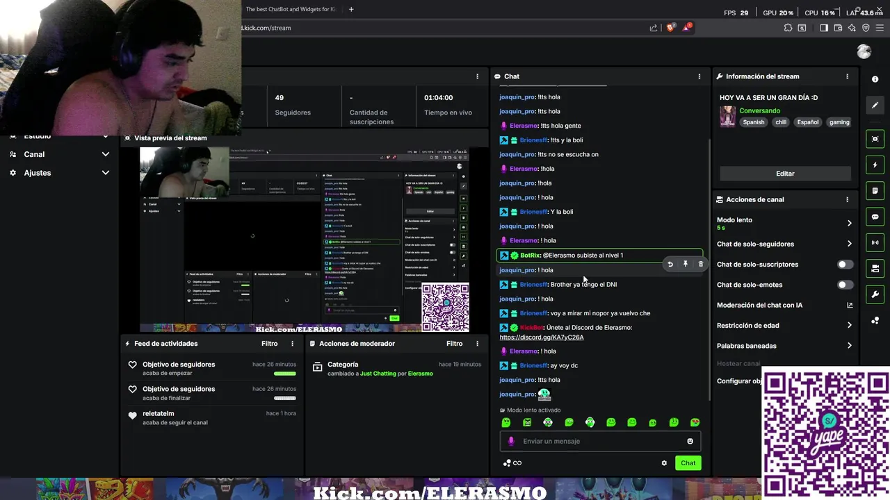890x500 pixels.
Task: Open Feed de actividades three-dot menu
Action: point(292,344)
